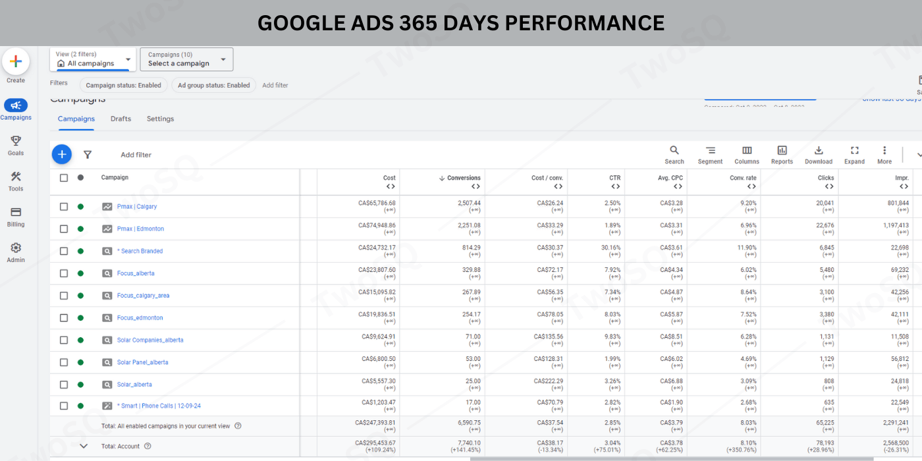The image size is (922, 461).
Task: Switch to the Drafts tab
Action: (x=121, y=119)
